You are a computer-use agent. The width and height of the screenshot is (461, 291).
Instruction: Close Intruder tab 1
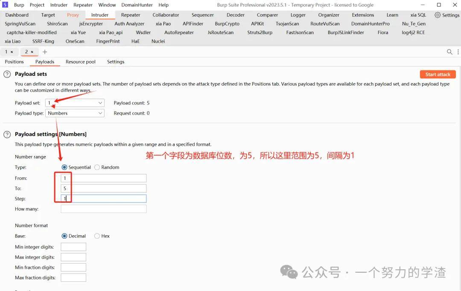[x=12, y=52]
